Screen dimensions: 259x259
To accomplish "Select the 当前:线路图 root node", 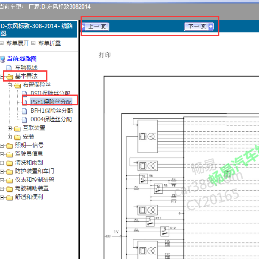I will pos(22,59).
